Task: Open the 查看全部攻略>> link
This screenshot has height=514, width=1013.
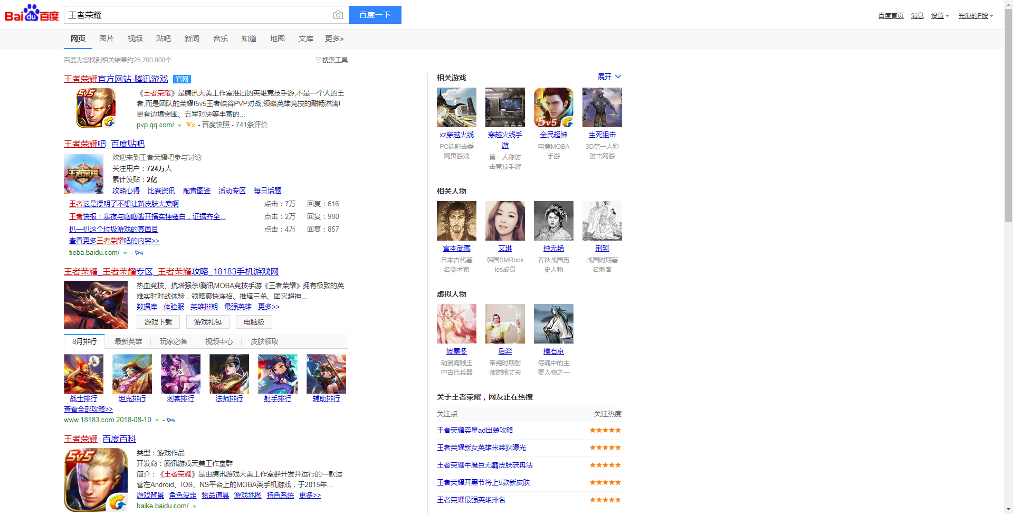Action: pyautogui.click(x=88, y=409)
